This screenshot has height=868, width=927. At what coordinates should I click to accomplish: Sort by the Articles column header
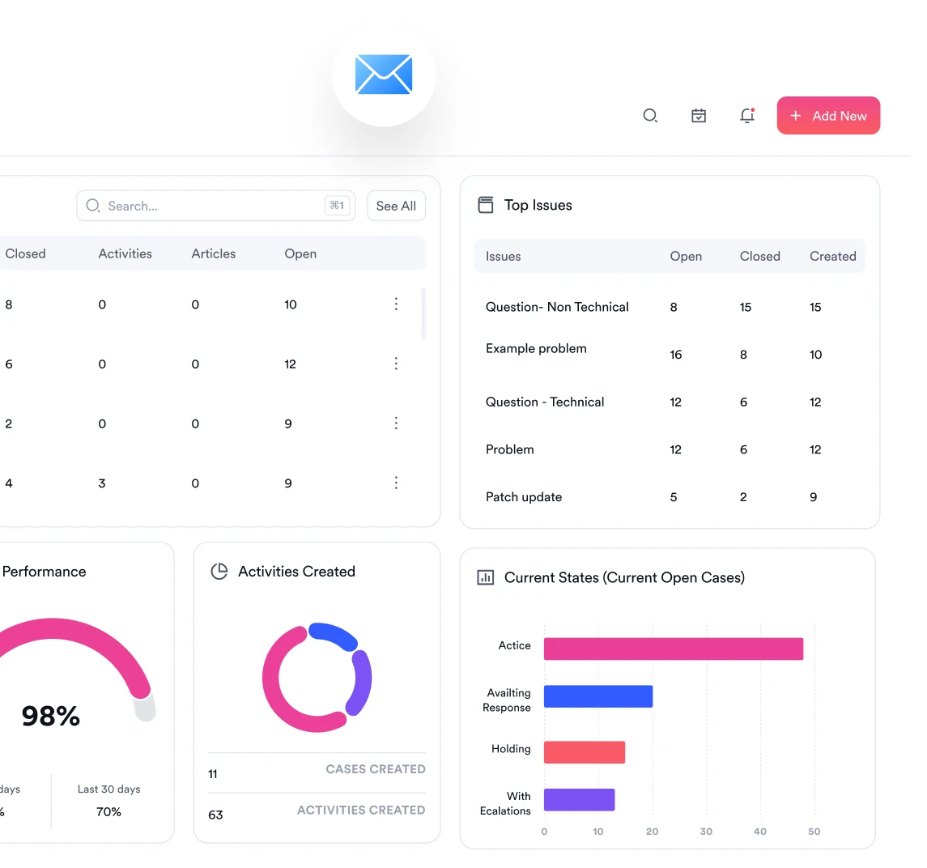[214, 253]
